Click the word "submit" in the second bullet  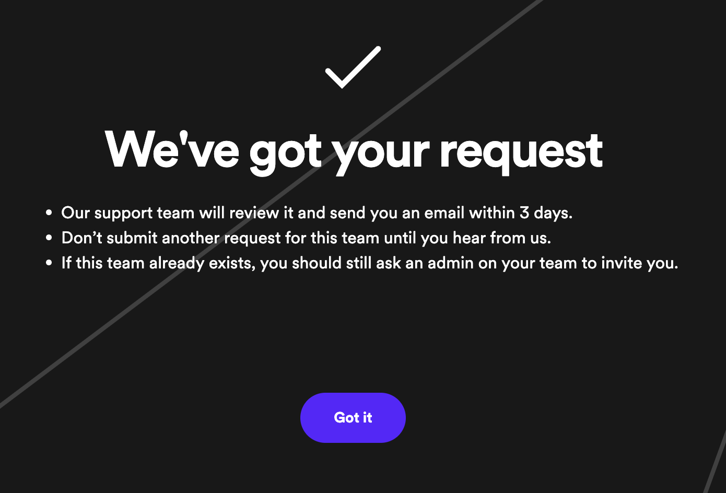pos(132,238)
